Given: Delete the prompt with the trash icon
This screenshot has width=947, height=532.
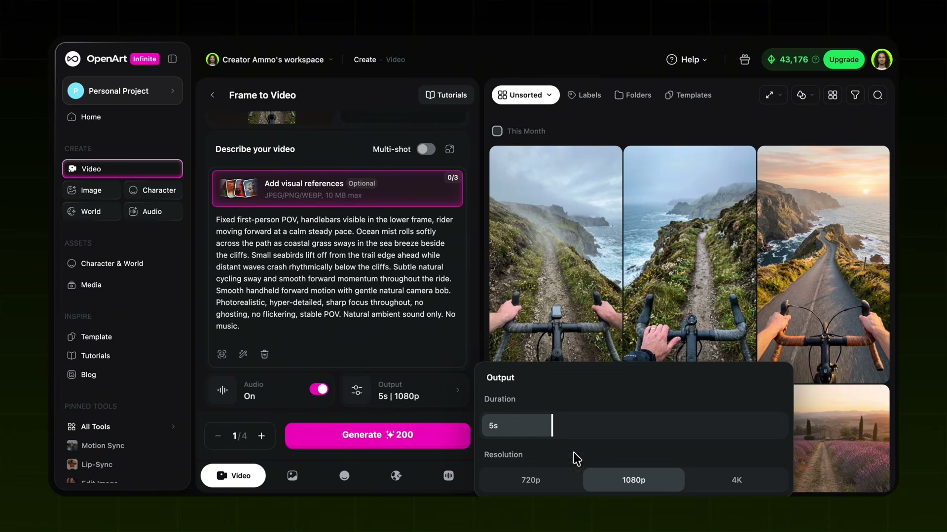Looking at the screenshot, I should tap(264, 354).
